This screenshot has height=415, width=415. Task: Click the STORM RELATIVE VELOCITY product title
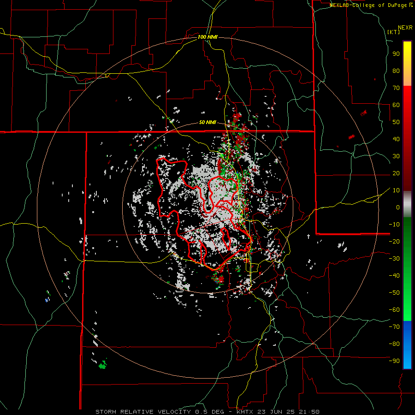143,412
